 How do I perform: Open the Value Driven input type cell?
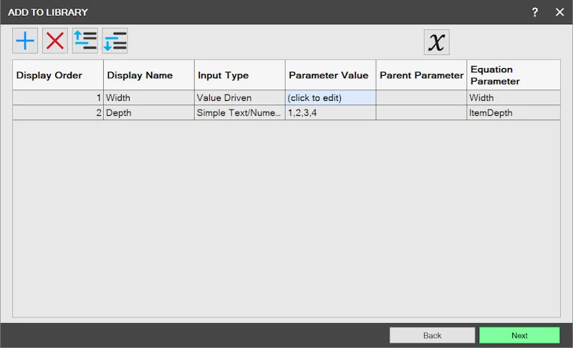pos(240,98)
